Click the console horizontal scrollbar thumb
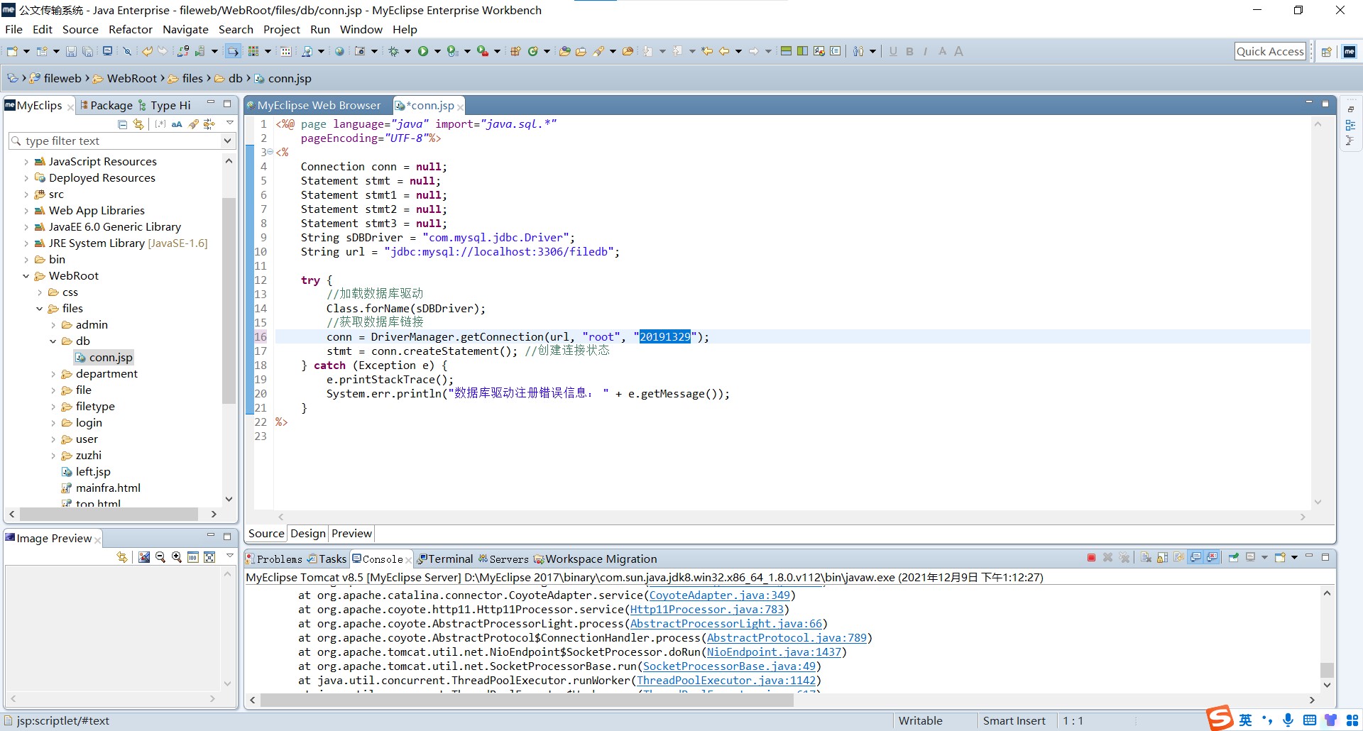Image resolution: width=1363 pixels, height=731 pixels. pos(526,700)
